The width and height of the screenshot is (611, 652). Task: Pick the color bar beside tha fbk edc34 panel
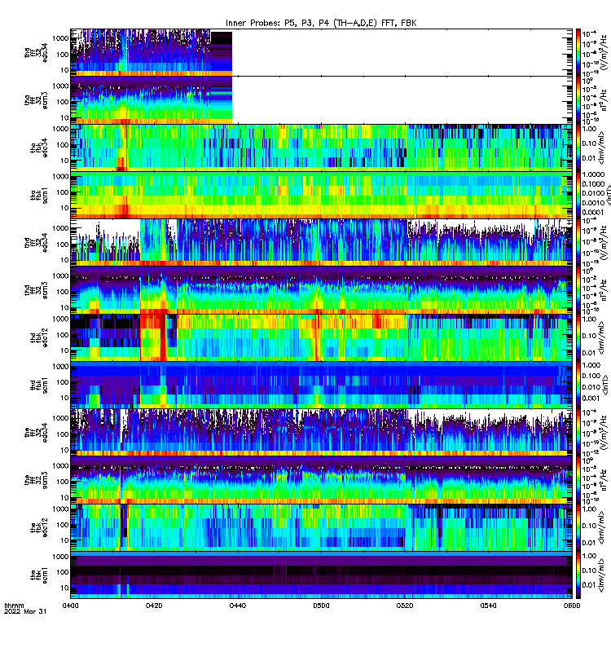coord(578,148)
